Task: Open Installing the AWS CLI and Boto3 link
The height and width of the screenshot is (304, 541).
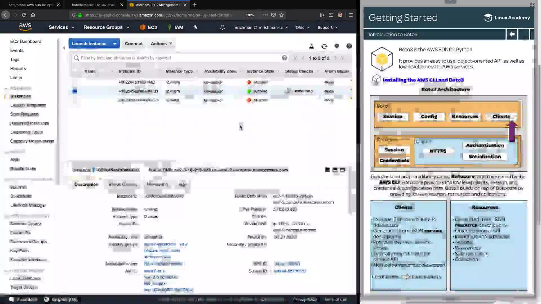Action: tap(423, 80)
